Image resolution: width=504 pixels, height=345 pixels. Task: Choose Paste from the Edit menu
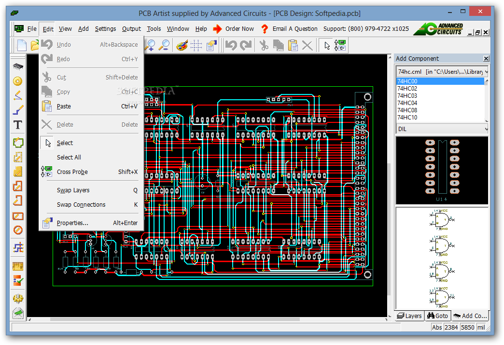pos(92,106)
